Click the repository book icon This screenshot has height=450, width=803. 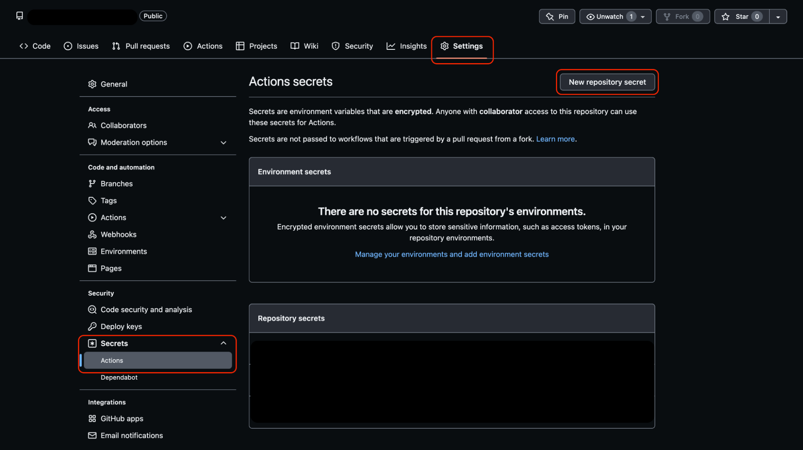click(x=19, y=16)
